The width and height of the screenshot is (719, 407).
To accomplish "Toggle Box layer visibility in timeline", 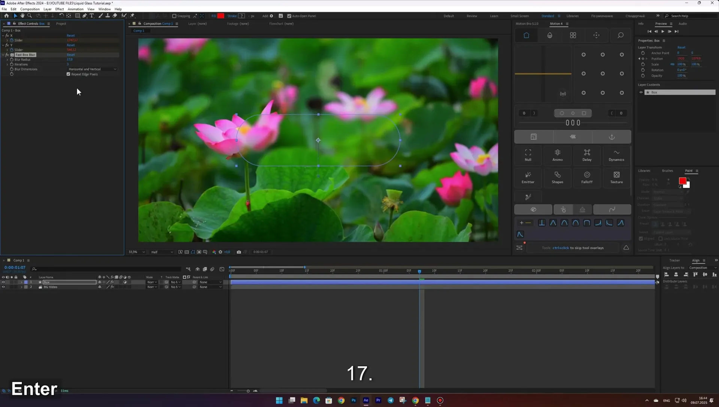I will pos(3,282).
